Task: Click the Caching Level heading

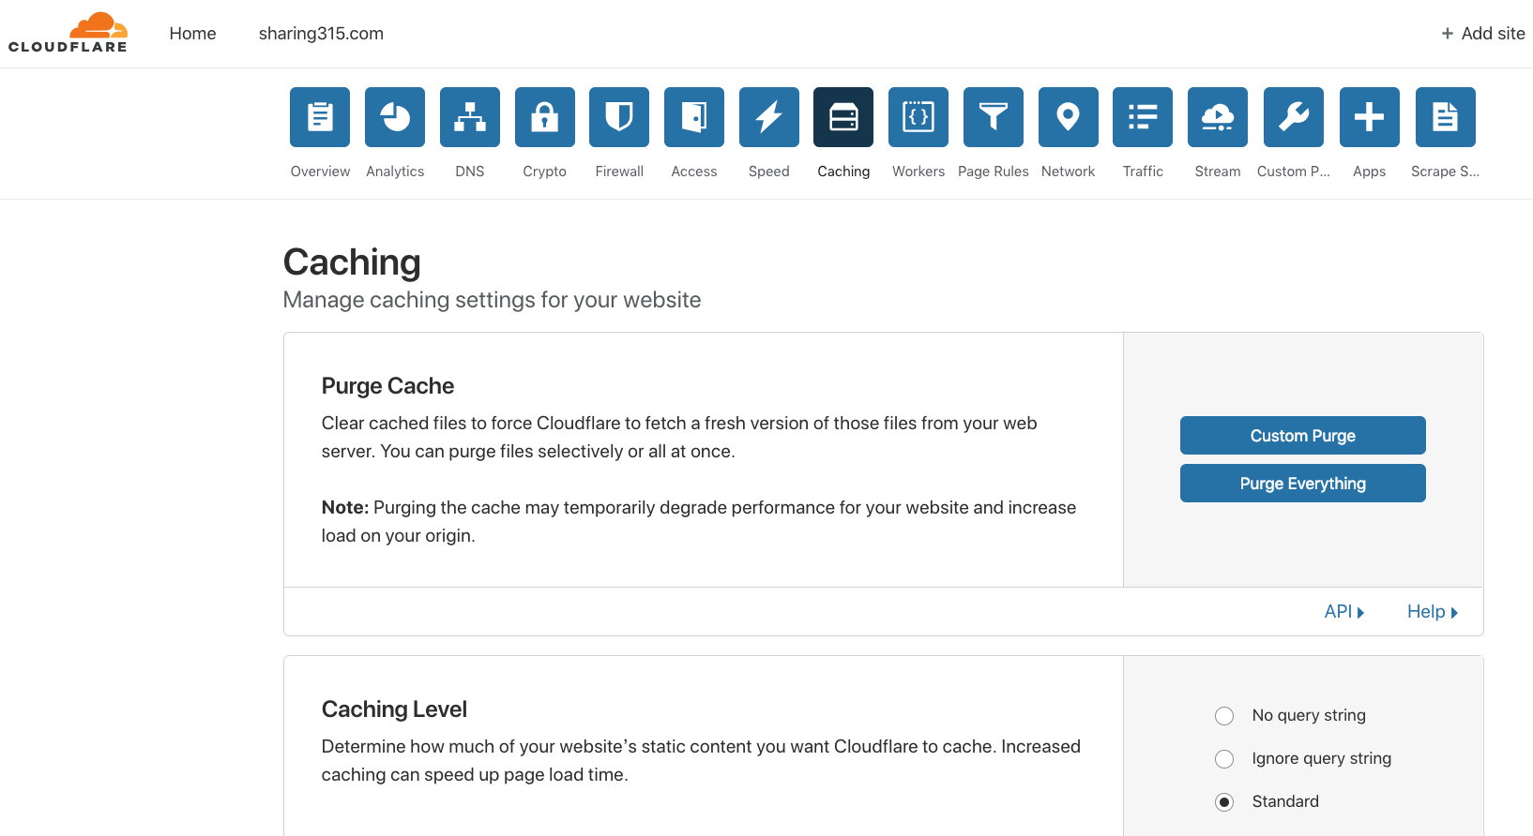Action: click(394, 709)
